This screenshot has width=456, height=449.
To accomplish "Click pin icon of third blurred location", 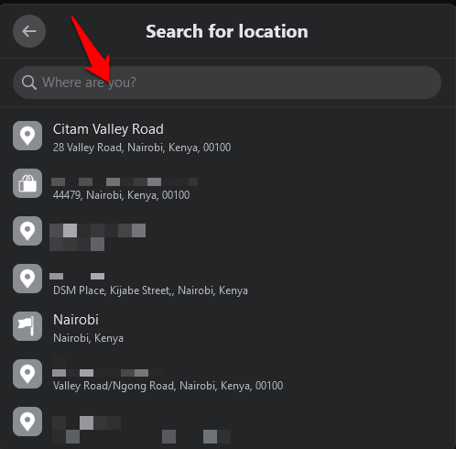I will 27,231.
